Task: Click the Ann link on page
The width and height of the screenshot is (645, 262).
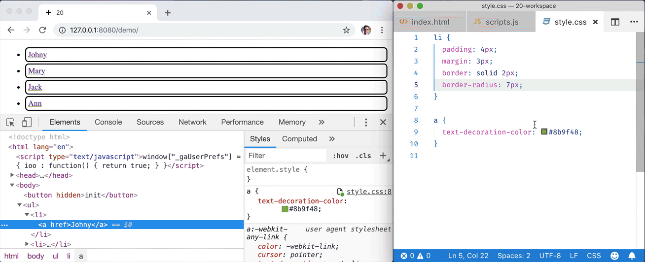Action: tap(35, 103)
